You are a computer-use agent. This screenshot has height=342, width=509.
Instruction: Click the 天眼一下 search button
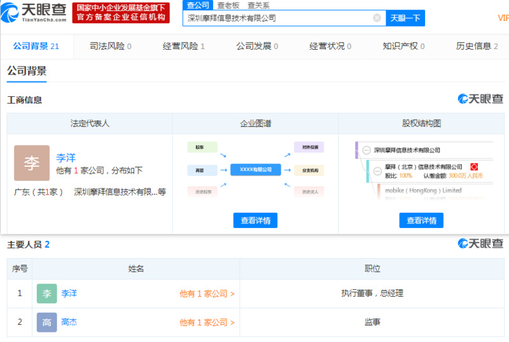405,18
